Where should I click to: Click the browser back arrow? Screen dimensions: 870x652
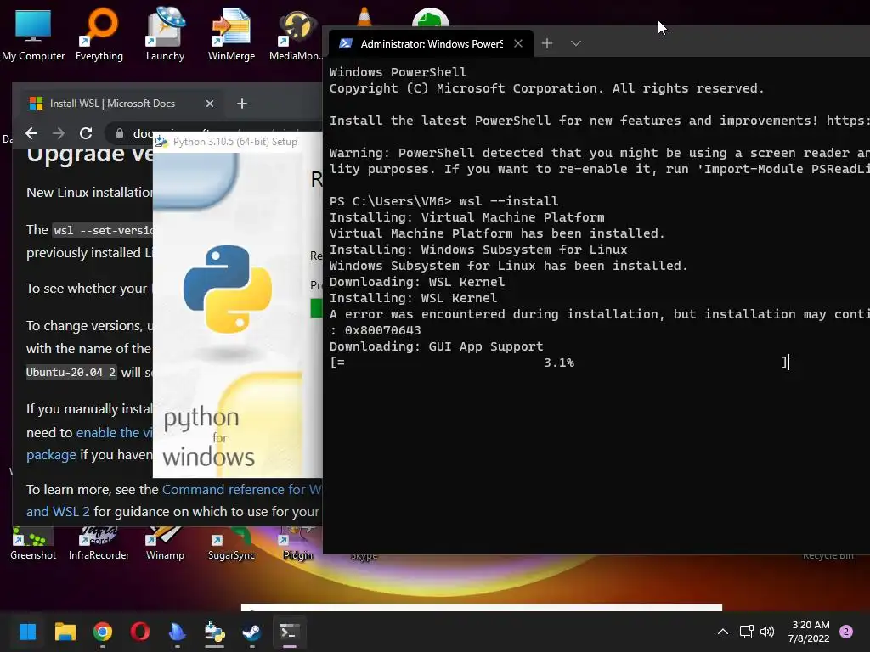click(x=31, y=133)
